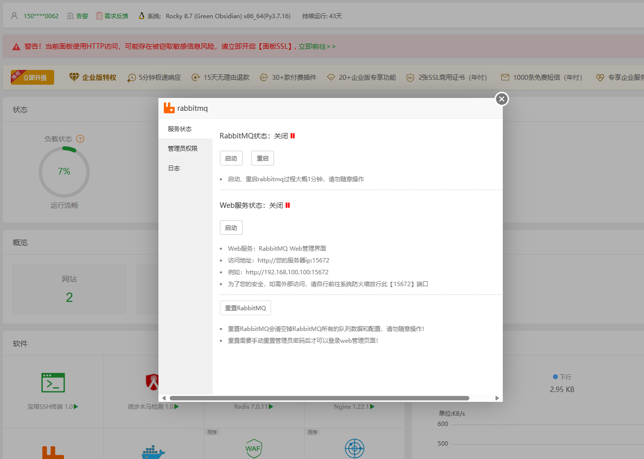Click the 立即前往>> link in the warning banner
644x459 pixels.
pos(317,46)
